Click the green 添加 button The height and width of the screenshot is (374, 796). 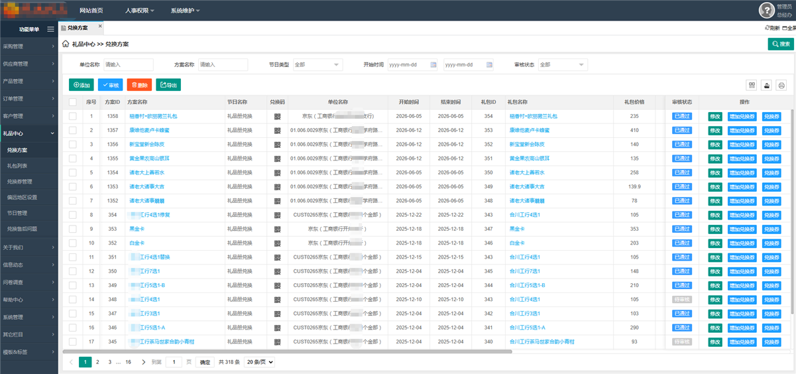point(82,85)
